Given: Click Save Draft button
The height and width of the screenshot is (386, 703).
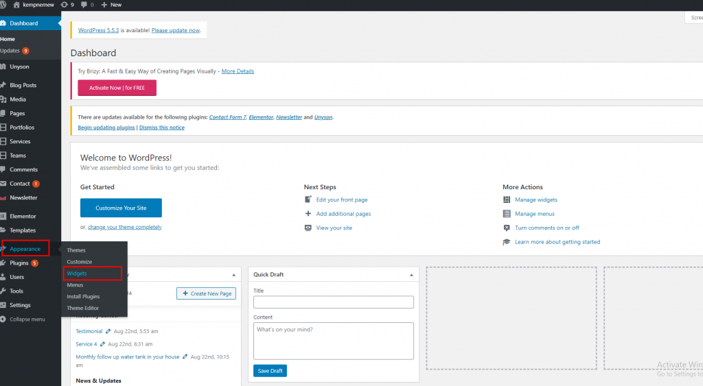Looking at the screenshot, I should pyautogui.click(x=270, y=371).
